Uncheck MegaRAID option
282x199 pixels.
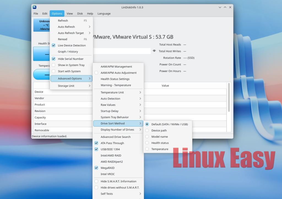96,168
